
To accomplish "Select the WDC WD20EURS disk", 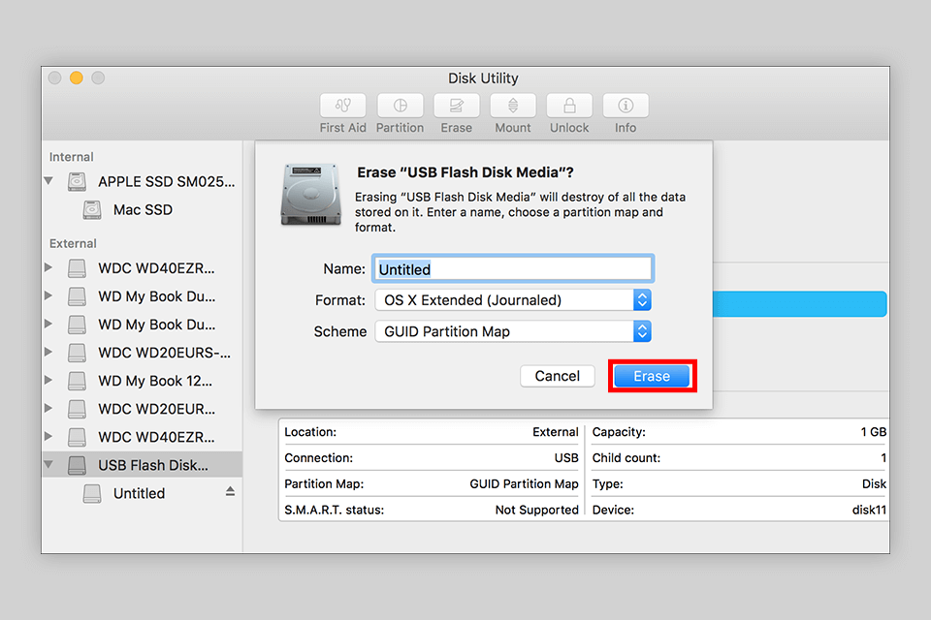I will pos(164,353).
